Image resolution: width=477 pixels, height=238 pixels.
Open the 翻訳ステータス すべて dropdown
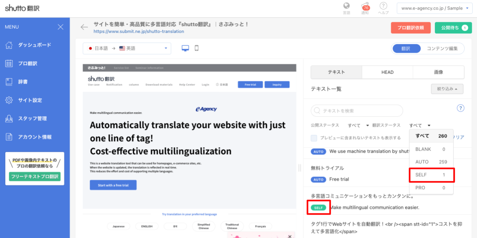(420, 125)
